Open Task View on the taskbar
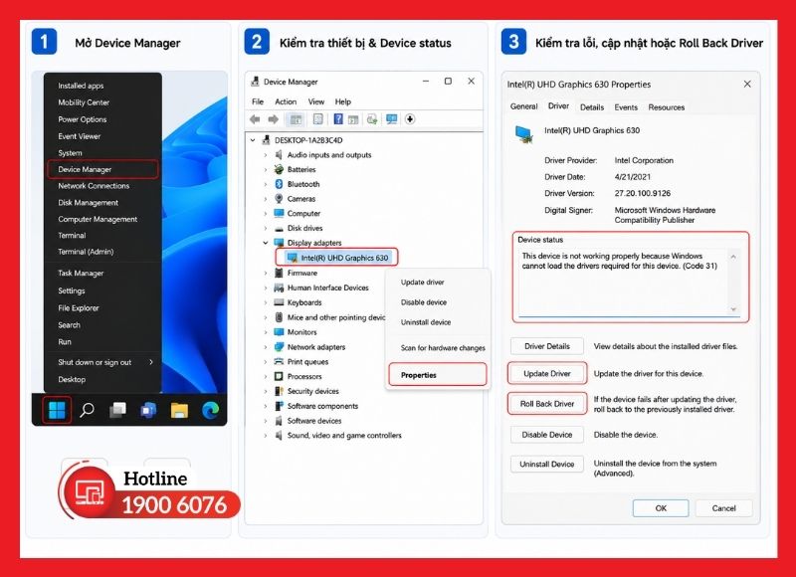796x577 pixels. (x=117, y=410)
